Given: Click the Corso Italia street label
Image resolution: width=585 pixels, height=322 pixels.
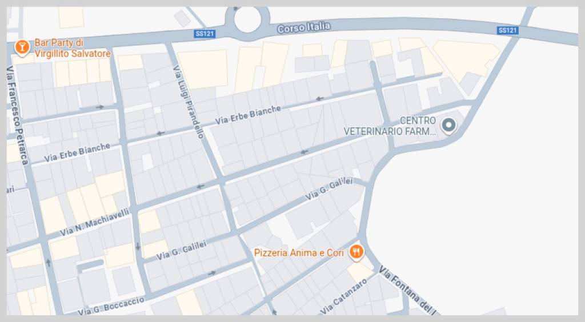Looking at the screenshot, I should point(304,27).
